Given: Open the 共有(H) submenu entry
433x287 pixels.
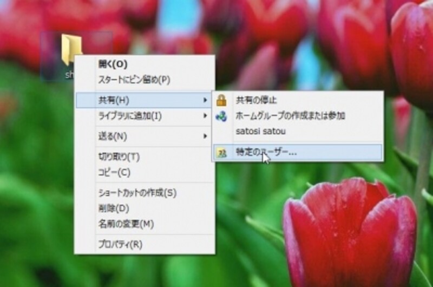Looking at the screenshot, I should pyautogui.click(x=144, y=100).
